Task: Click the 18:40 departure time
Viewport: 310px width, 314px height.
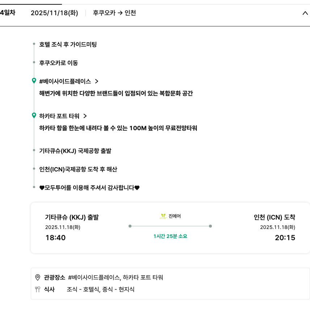Action: pyautogui.click(x=55, y=238)
